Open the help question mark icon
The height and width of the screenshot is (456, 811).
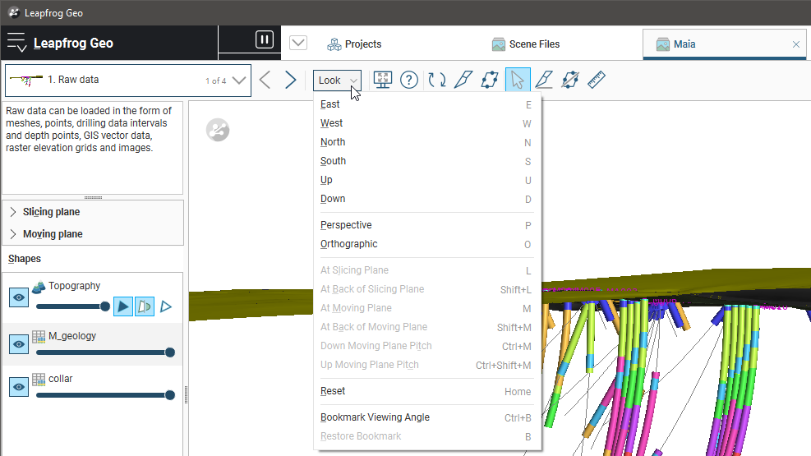[x=409, y=80]
